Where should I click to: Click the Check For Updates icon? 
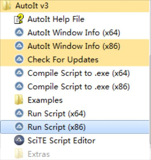coord(19,59)
